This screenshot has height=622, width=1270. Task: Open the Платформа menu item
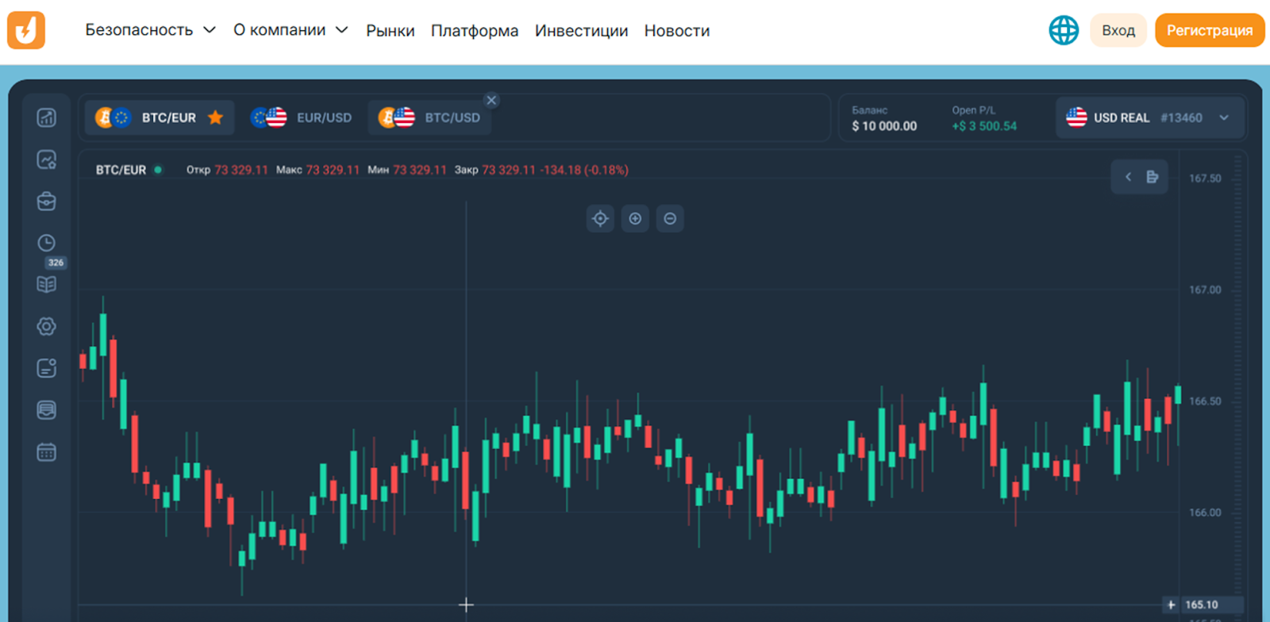point(475,31)
